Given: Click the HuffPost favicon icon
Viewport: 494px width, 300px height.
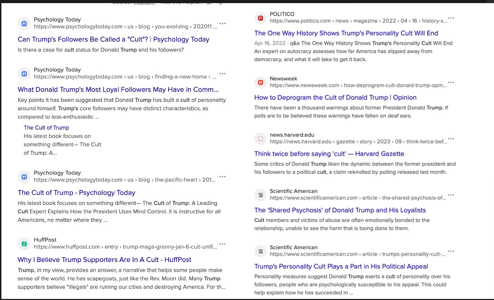Looking at the screenshot, I should (x=24, y=244).
